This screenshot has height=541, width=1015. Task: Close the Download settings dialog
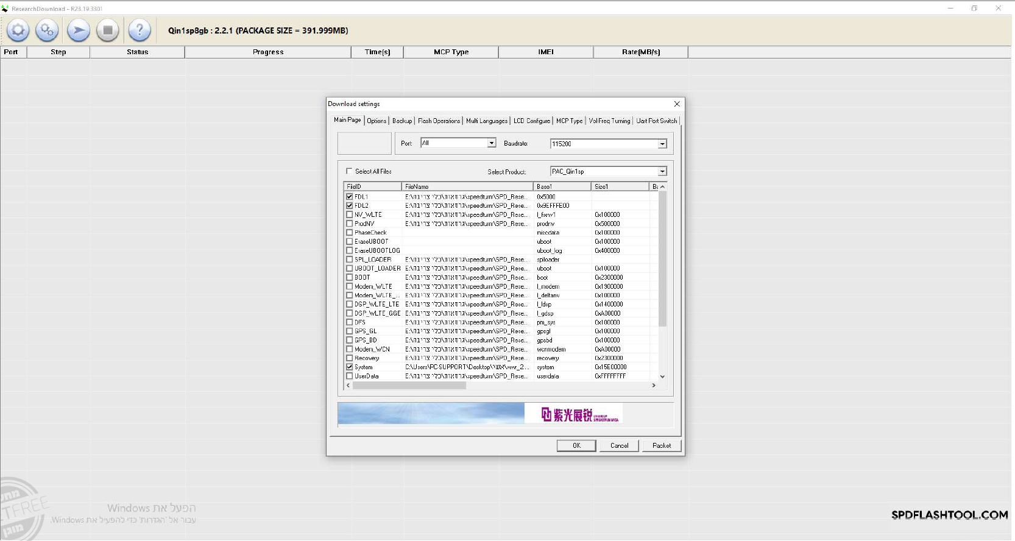click(x=676, y=104)
